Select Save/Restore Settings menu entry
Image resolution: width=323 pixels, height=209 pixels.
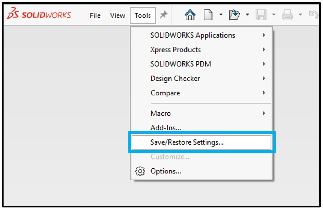coord(187,142)
